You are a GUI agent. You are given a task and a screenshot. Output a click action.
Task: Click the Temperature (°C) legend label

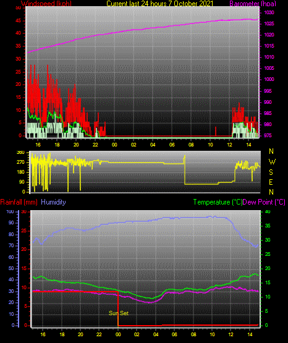[x=218, y=202]
